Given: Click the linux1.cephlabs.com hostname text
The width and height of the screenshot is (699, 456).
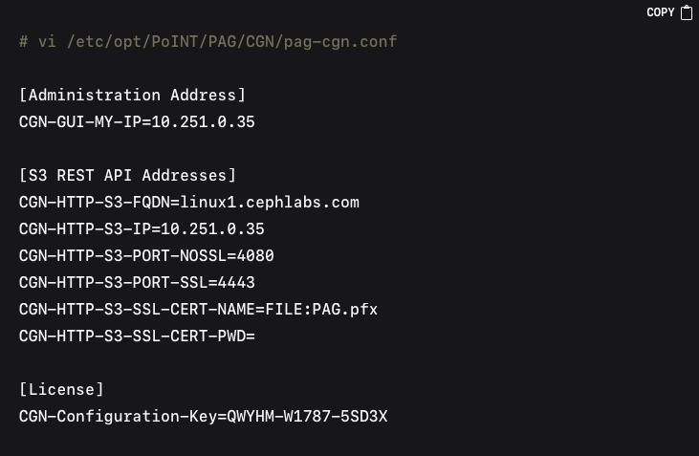Looking at the screenshot, I should 270,202.
